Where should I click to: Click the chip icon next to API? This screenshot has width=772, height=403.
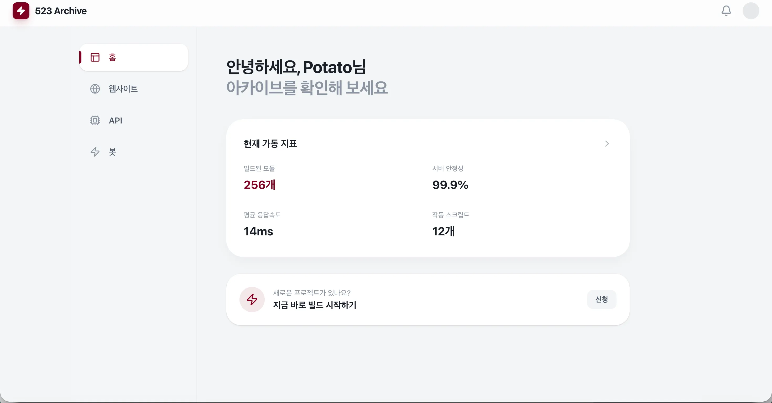point(95,120)
